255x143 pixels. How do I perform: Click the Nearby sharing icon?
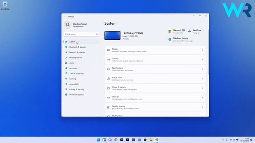[x=108, y=107]
